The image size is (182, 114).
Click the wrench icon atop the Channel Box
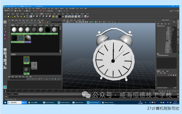(x=176, y=22)
